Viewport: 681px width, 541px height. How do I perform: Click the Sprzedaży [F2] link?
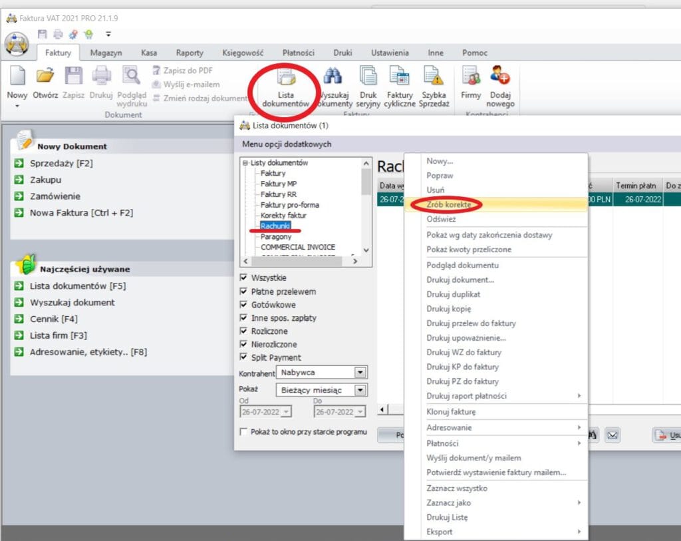click(61, 163)
